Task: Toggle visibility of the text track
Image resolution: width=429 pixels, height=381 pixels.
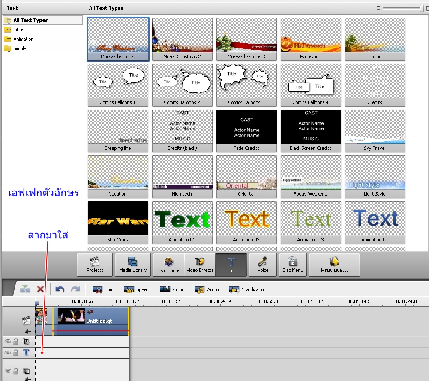Action: tap(8, 353)
